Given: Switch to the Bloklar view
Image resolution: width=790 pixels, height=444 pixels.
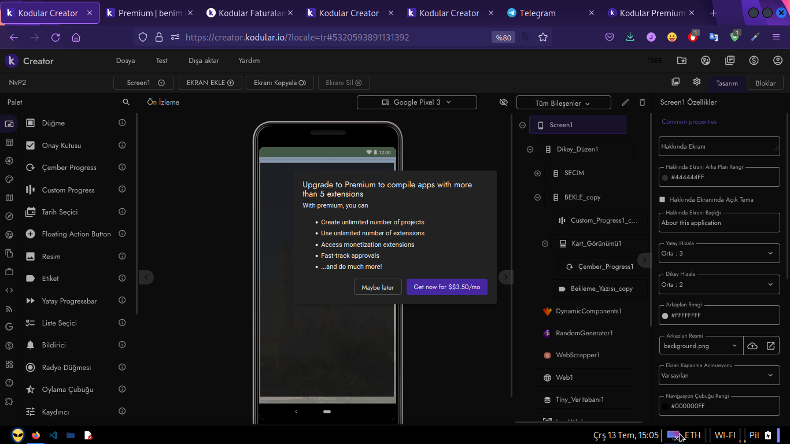Looking at the screenshot, I should [765, 83].
